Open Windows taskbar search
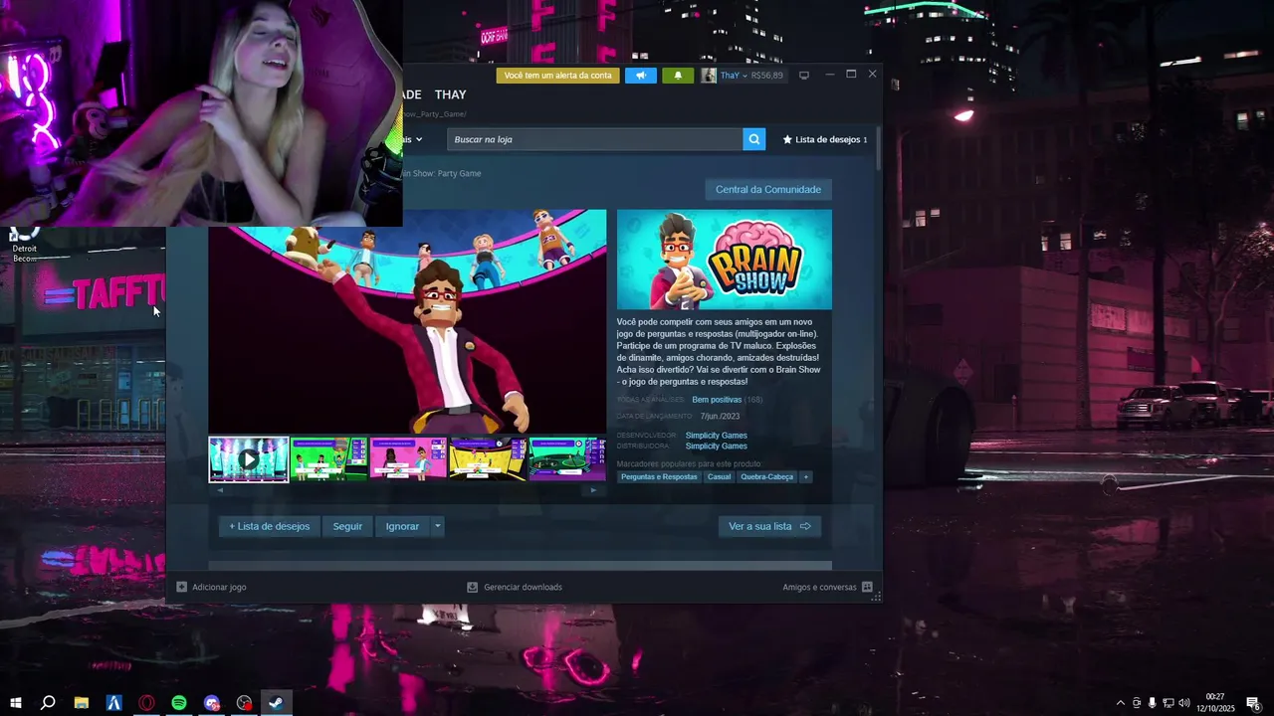Screen dimensions: 1274x716 tap(47, 703)
